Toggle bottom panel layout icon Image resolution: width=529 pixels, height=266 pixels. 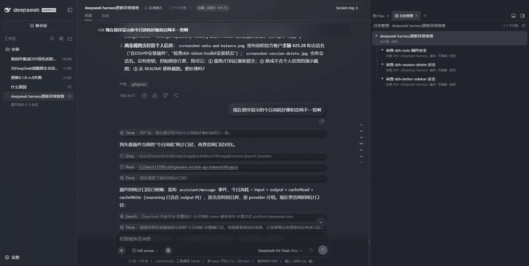[x=513, y=16]
